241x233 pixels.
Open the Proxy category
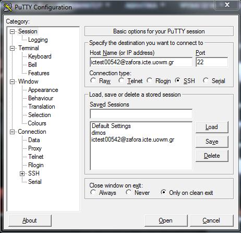tap(35, 148)
